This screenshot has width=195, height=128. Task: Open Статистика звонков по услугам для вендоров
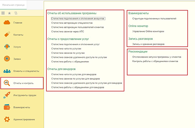75,79
